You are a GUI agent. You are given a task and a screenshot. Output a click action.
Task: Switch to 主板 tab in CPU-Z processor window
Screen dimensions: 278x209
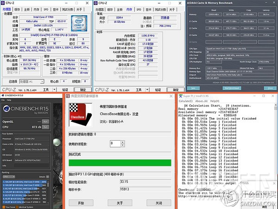27,9
